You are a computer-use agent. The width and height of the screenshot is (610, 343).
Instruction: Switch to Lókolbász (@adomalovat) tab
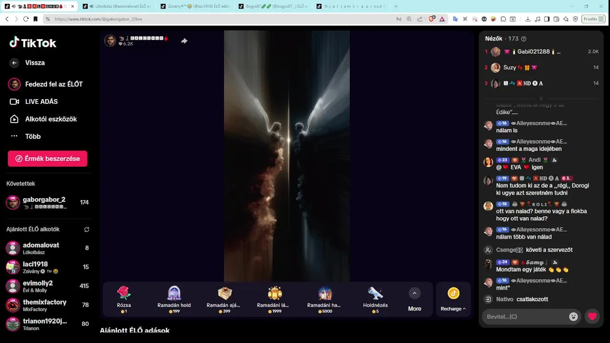click(x=116, y=6)
